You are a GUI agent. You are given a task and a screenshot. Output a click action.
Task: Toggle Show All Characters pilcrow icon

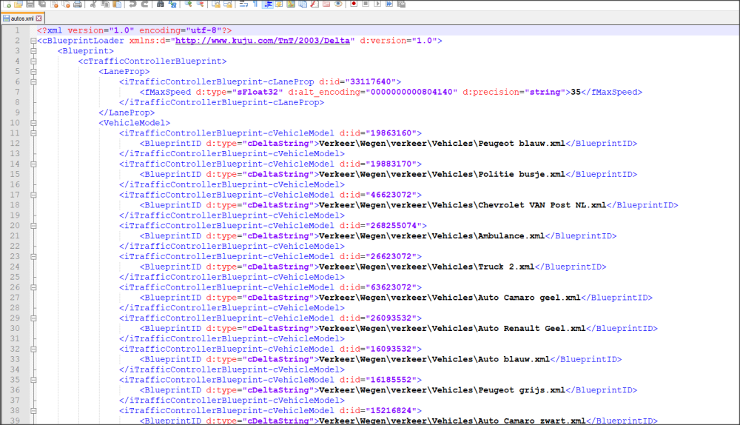pyautogui.click(x=255, y=4)
